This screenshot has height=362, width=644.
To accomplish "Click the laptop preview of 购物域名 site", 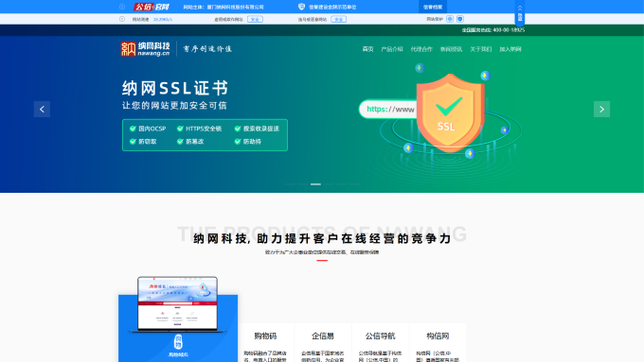I will [x=177, y=304].
